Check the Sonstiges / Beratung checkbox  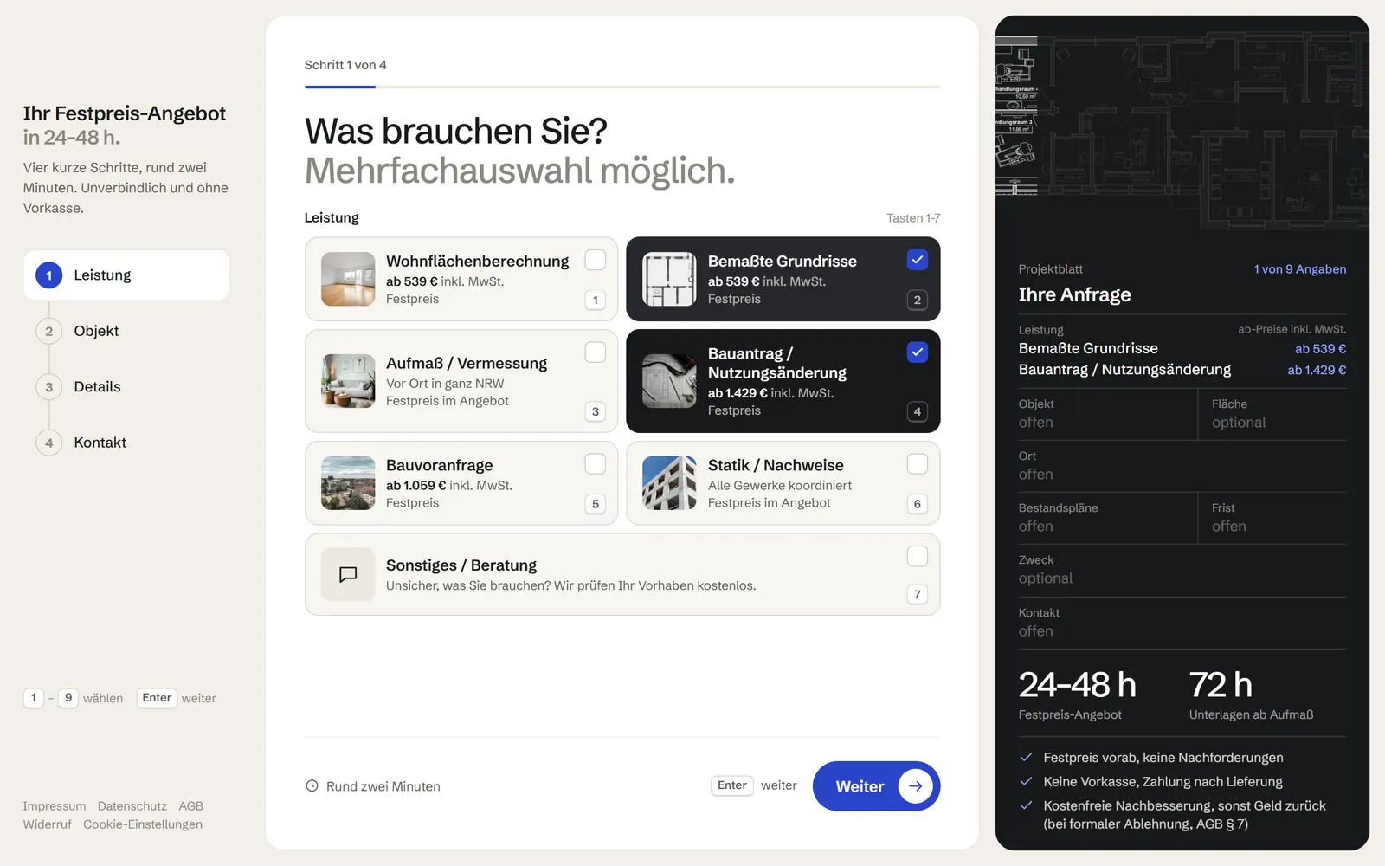coord(918,556)
